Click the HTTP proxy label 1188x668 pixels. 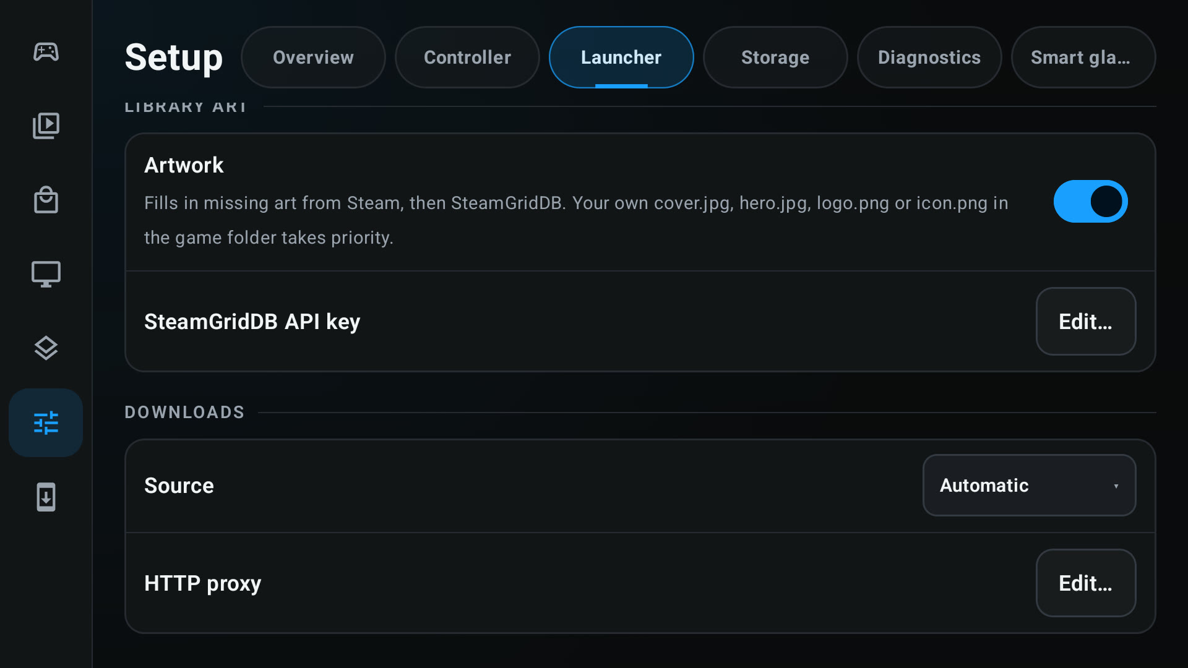[202, 583]
